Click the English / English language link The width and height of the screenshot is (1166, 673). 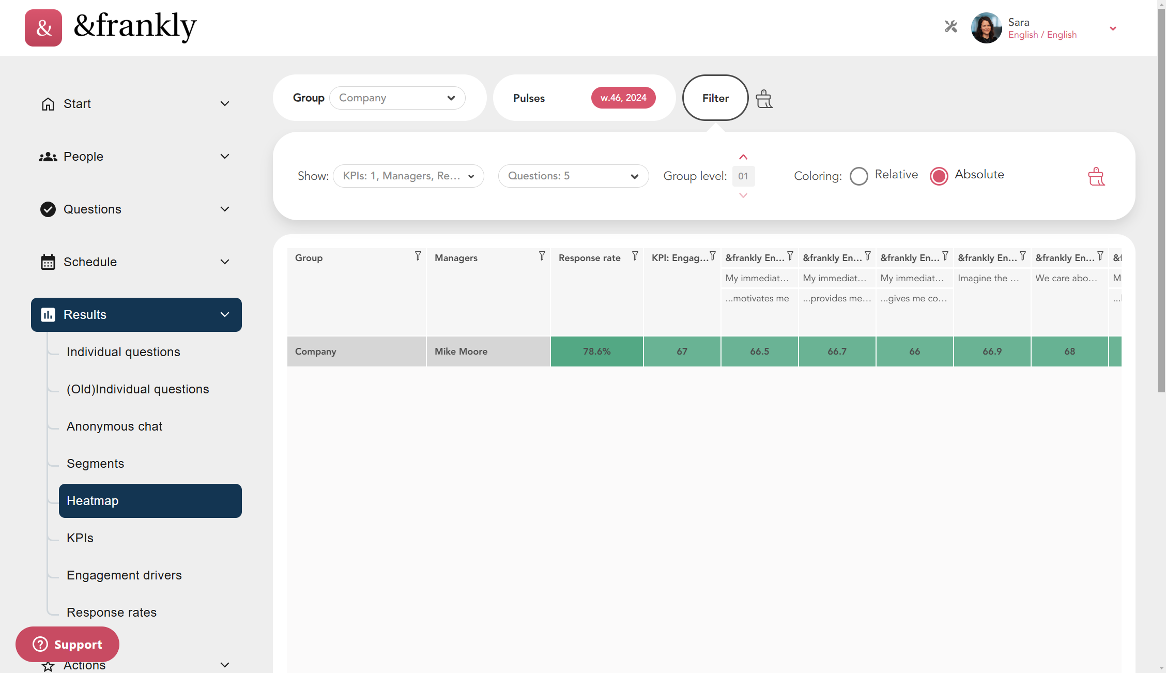click(1042, 35)
